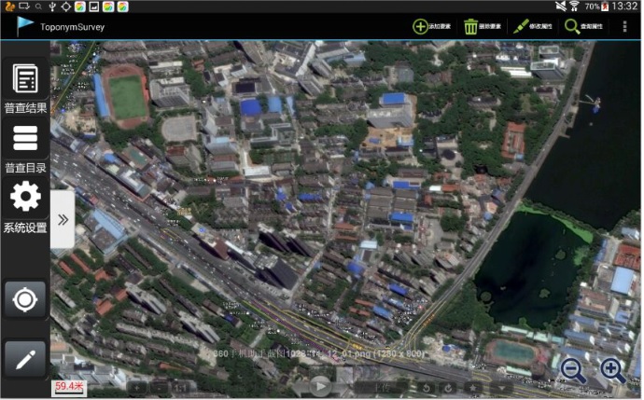644x400 pixels.
Task: Tap the plus overlay button beside scale
Action: pyautogui.click(x=137, y=388)
